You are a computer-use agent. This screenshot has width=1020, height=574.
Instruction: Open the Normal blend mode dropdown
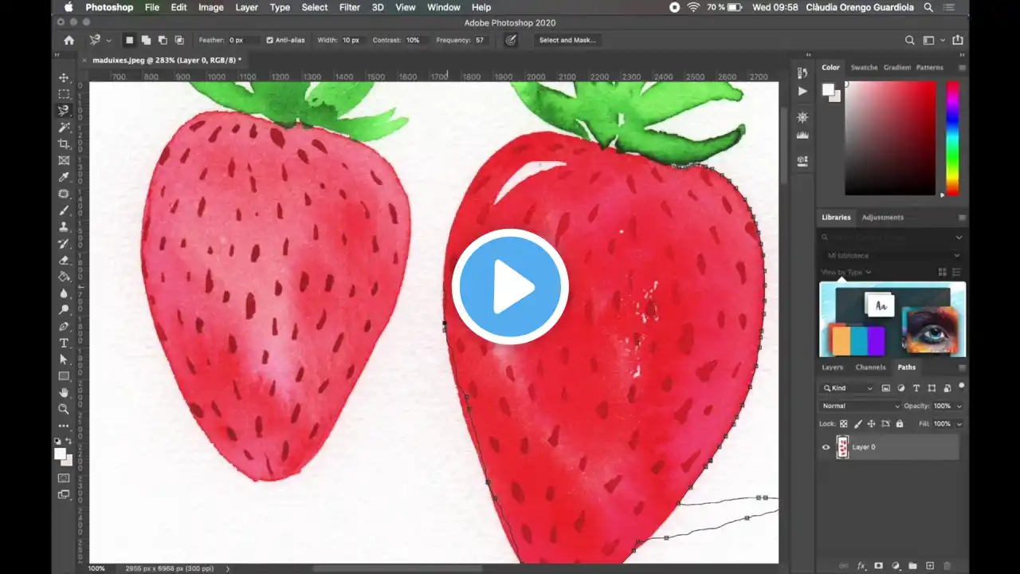click(859, 406)
